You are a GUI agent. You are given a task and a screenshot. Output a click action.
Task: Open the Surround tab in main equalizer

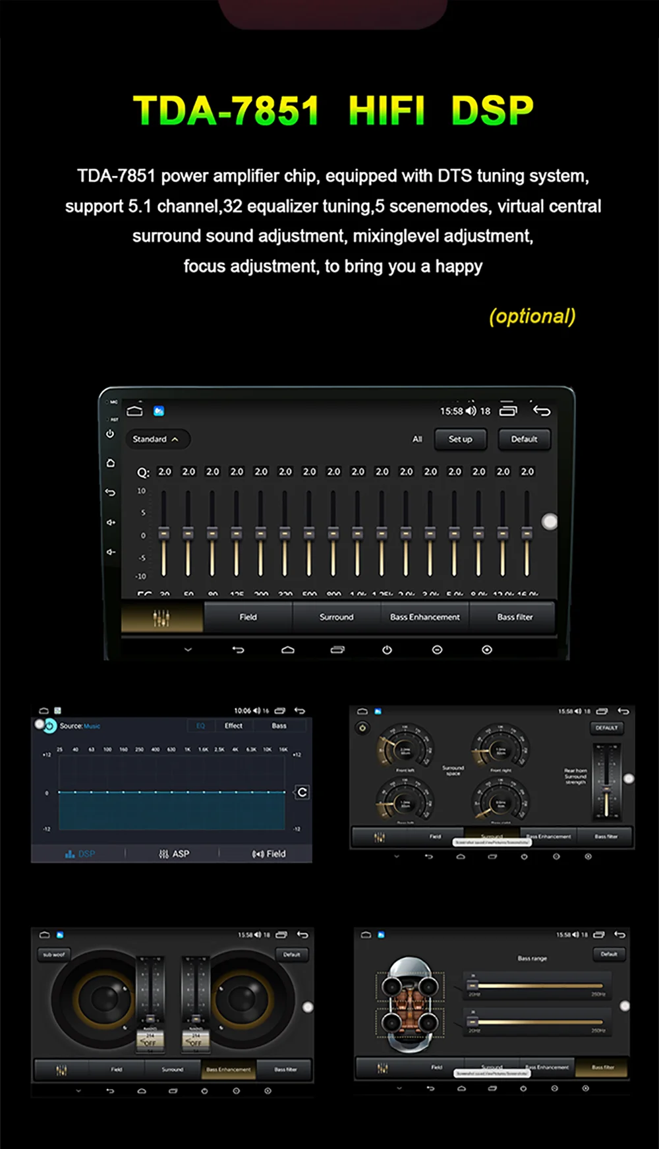(336, 617)
